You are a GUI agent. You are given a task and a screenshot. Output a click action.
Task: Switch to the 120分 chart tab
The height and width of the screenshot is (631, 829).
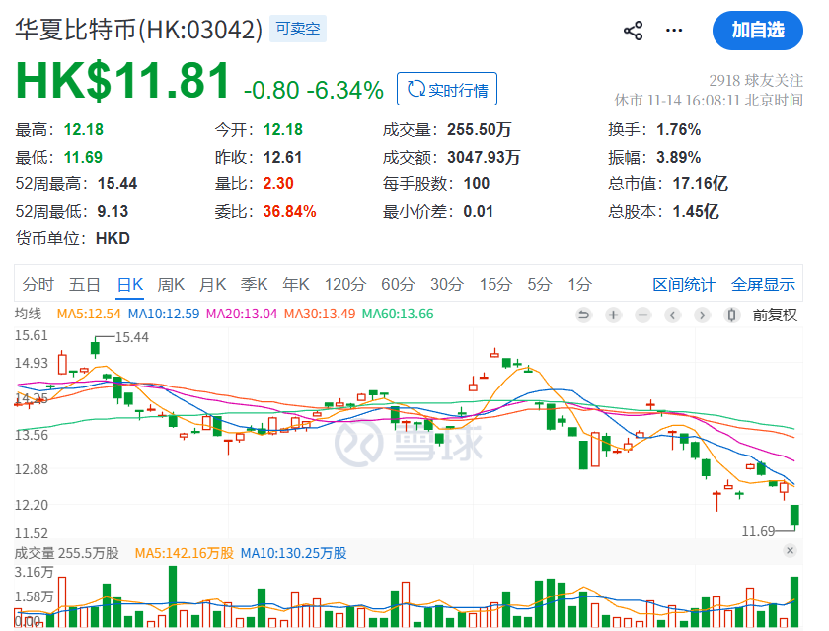click(x=345, y=285)
